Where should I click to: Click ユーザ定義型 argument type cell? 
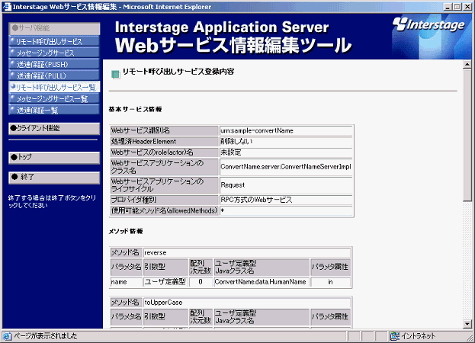pyautogui.click(x=165, y=282)
